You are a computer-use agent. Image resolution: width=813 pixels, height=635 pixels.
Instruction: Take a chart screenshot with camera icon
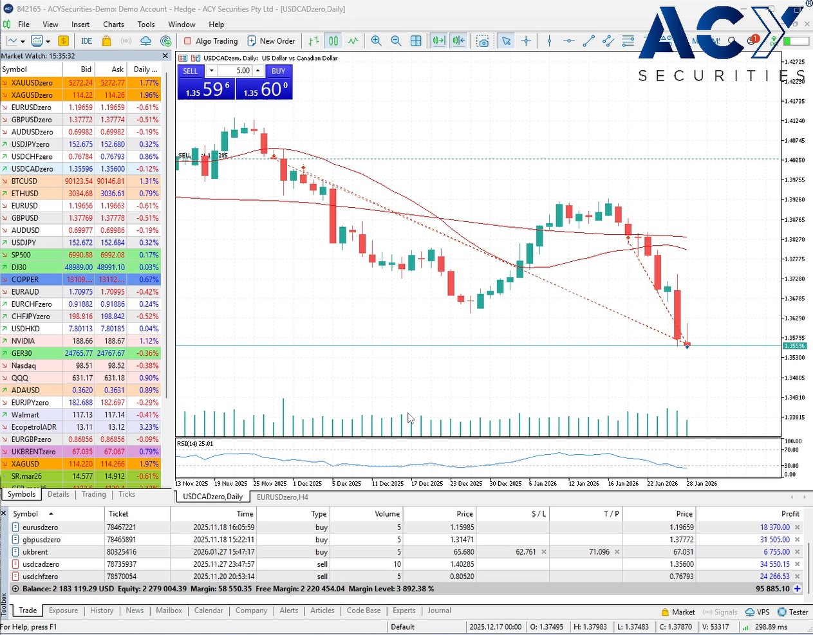(482, 41)
